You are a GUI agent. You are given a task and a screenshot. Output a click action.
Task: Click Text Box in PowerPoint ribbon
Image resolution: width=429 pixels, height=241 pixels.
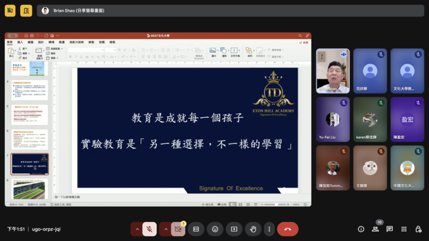[x=235, y=52]
